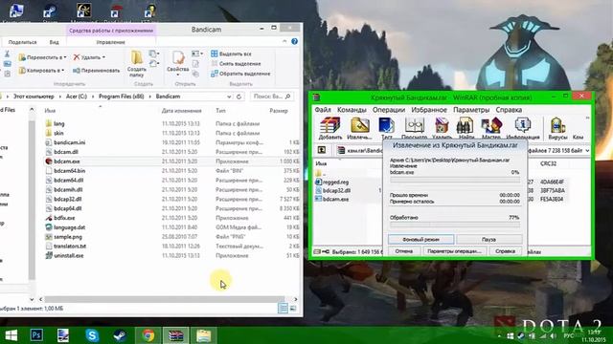Click the Справка button in extraction dialog
Image resolution: width=613 pixels, height=344 pixels.
[505, 251]
